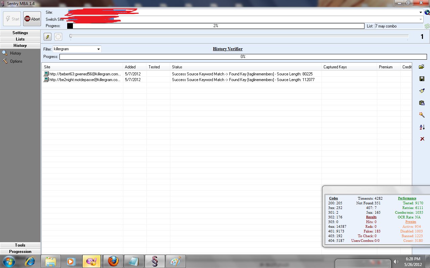Sort by the Site column header
Image resolution: width=430 pixels, height=268 pixels.
coord(82,67)
